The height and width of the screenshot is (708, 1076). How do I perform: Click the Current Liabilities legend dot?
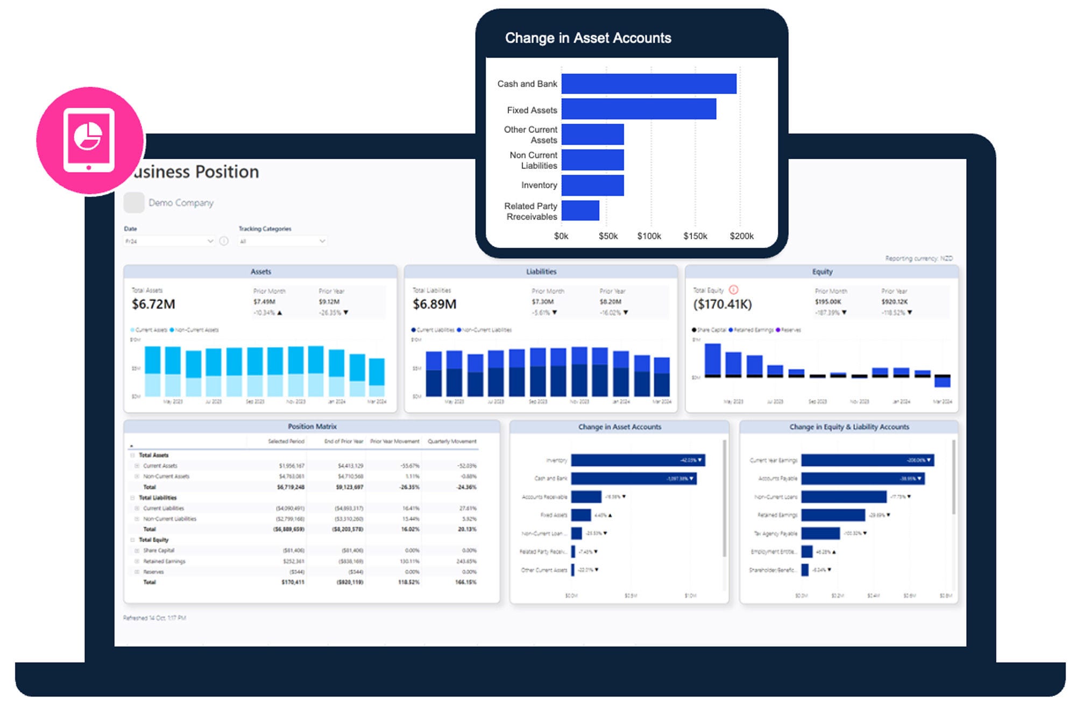tap(413, 330)
